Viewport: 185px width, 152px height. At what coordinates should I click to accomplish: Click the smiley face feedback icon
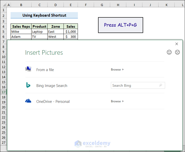coord(169,52)
